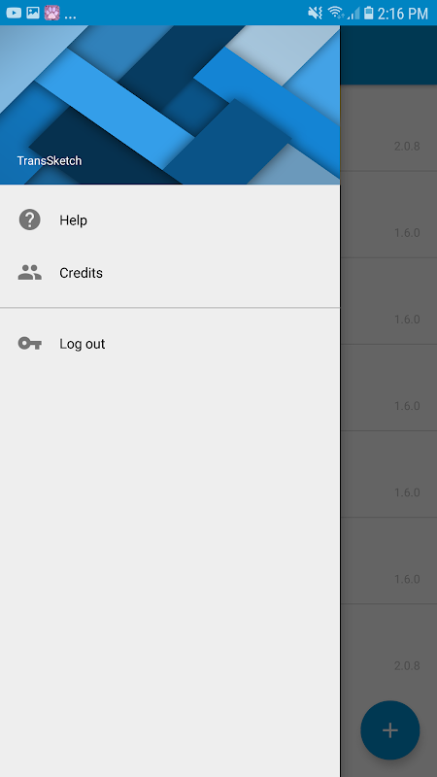The height and width of the screenshot is (777, 437).
Task: Select the Log out text
Action: 83,344
